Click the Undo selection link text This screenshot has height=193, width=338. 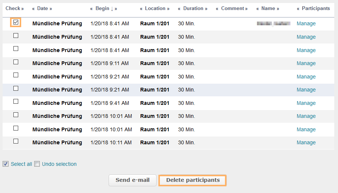59,164
